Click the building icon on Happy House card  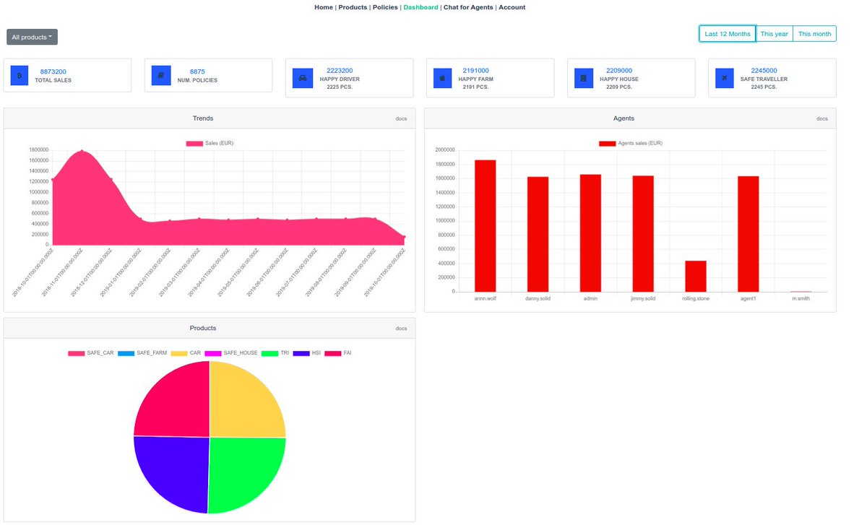tap(583, 78)
